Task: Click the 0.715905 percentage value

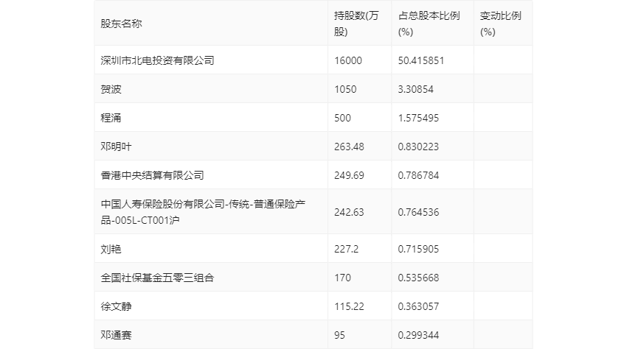Action: [x=418, y=249]
